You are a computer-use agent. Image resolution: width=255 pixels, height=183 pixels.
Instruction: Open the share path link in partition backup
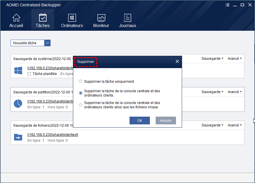[x=50, y=101]
